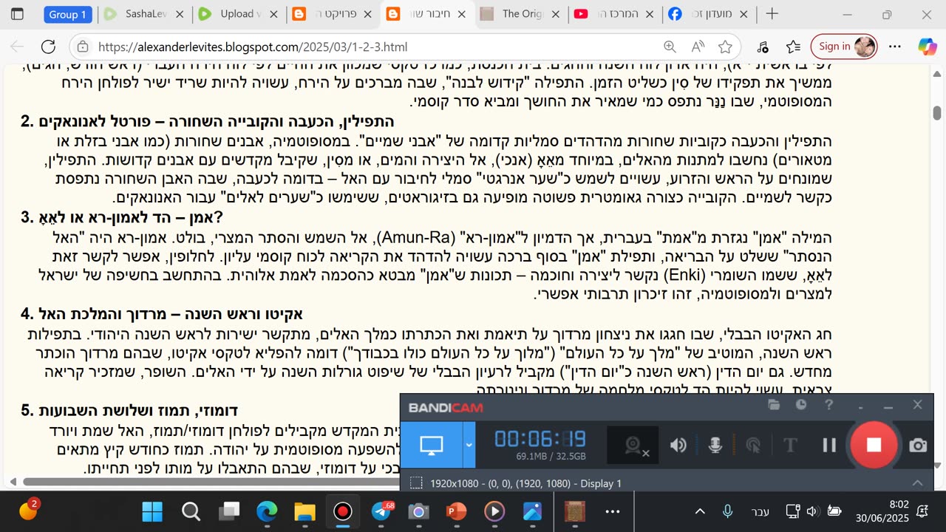Open Task View on the taskbar
Image resolution: width=946 pixels, height=532 pixels.
click(229, 511)
